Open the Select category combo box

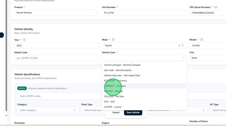point(48,110)
